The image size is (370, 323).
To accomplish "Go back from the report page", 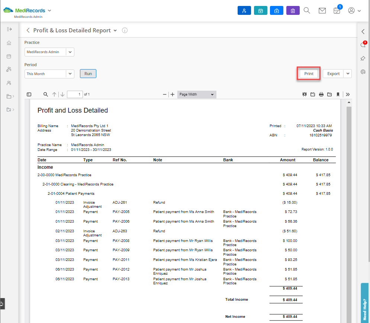I will 28,30.
